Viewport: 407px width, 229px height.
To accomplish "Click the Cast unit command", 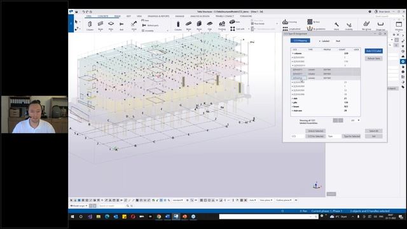I will click(x=237, y=29).
